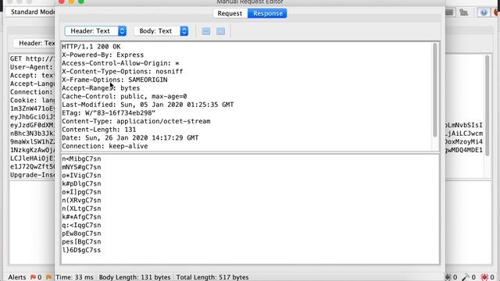Screen dimensions: 500x281
Task: Click body line 'q:<IqgC7sn'
Action: coord(81,225)
